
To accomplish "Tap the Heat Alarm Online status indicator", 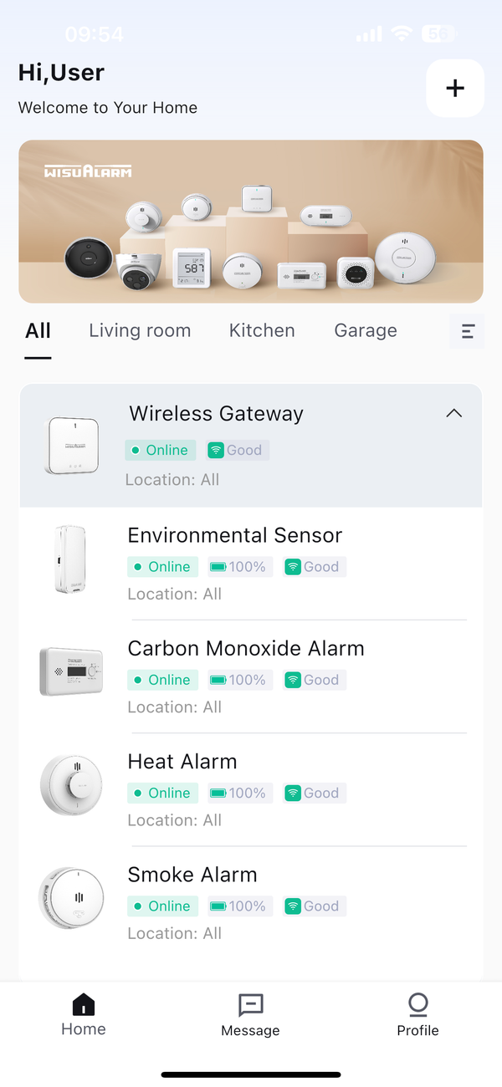I will [162, 793].
